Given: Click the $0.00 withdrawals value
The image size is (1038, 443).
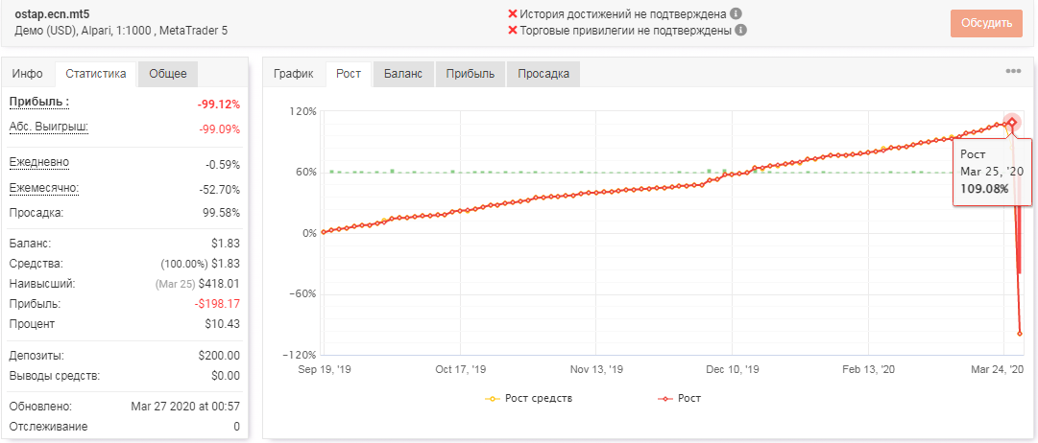Looking at the screenshot, I should tap(225, 376).
